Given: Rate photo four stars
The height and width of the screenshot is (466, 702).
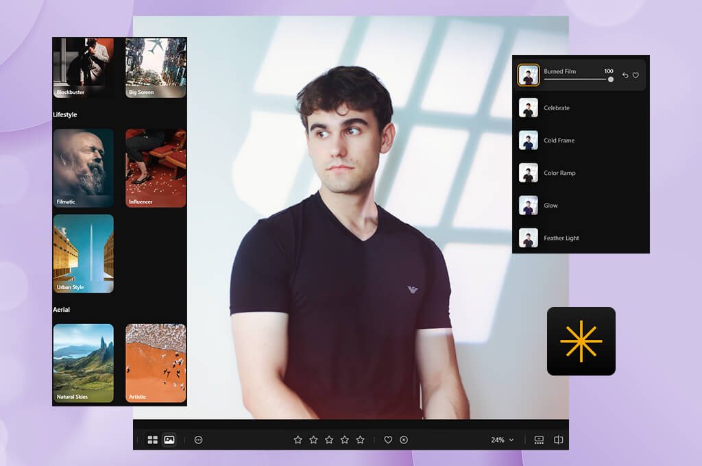Looking at the screenshot, I should tap(345, 440).
